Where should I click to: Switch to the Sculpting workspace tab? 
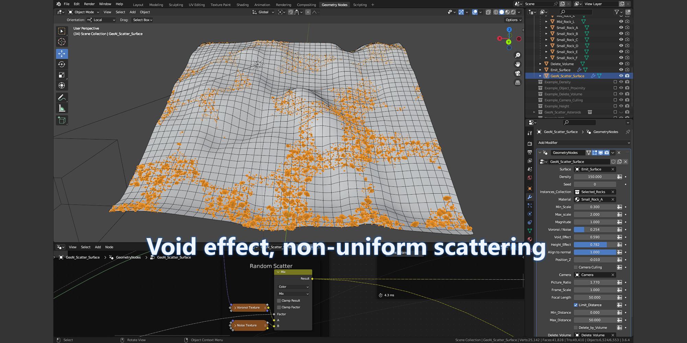[x=176, y=5]
